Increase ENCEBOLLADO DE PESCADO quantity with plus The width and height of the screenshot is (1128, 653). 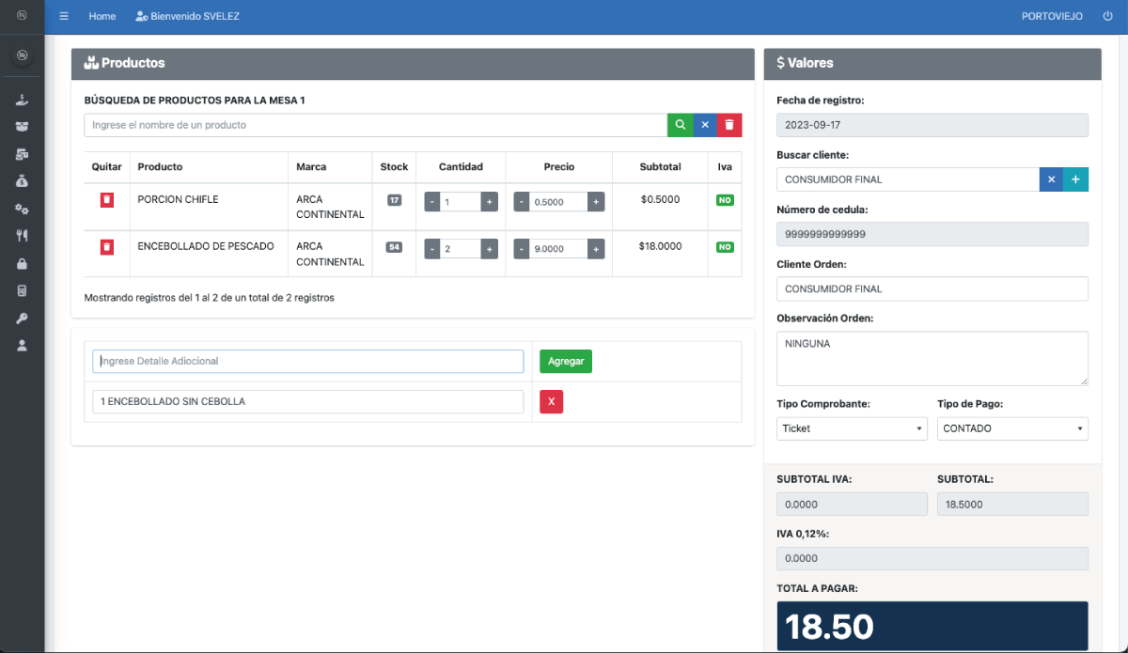[489, 249]
